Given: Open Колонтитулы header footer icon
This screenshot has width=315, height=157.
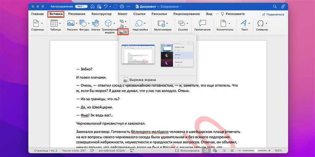Looking at the screenshot, I should coord(223,23).
